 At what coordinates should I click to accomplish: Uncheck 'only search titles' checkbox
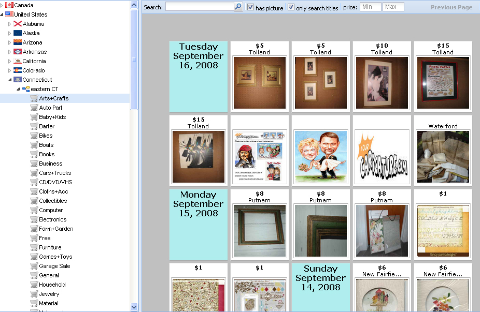click(291, 7)
